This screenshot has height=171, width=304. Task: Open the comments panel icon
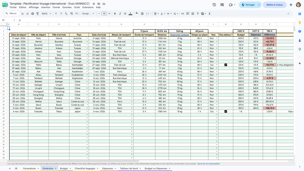pos(222,5)
